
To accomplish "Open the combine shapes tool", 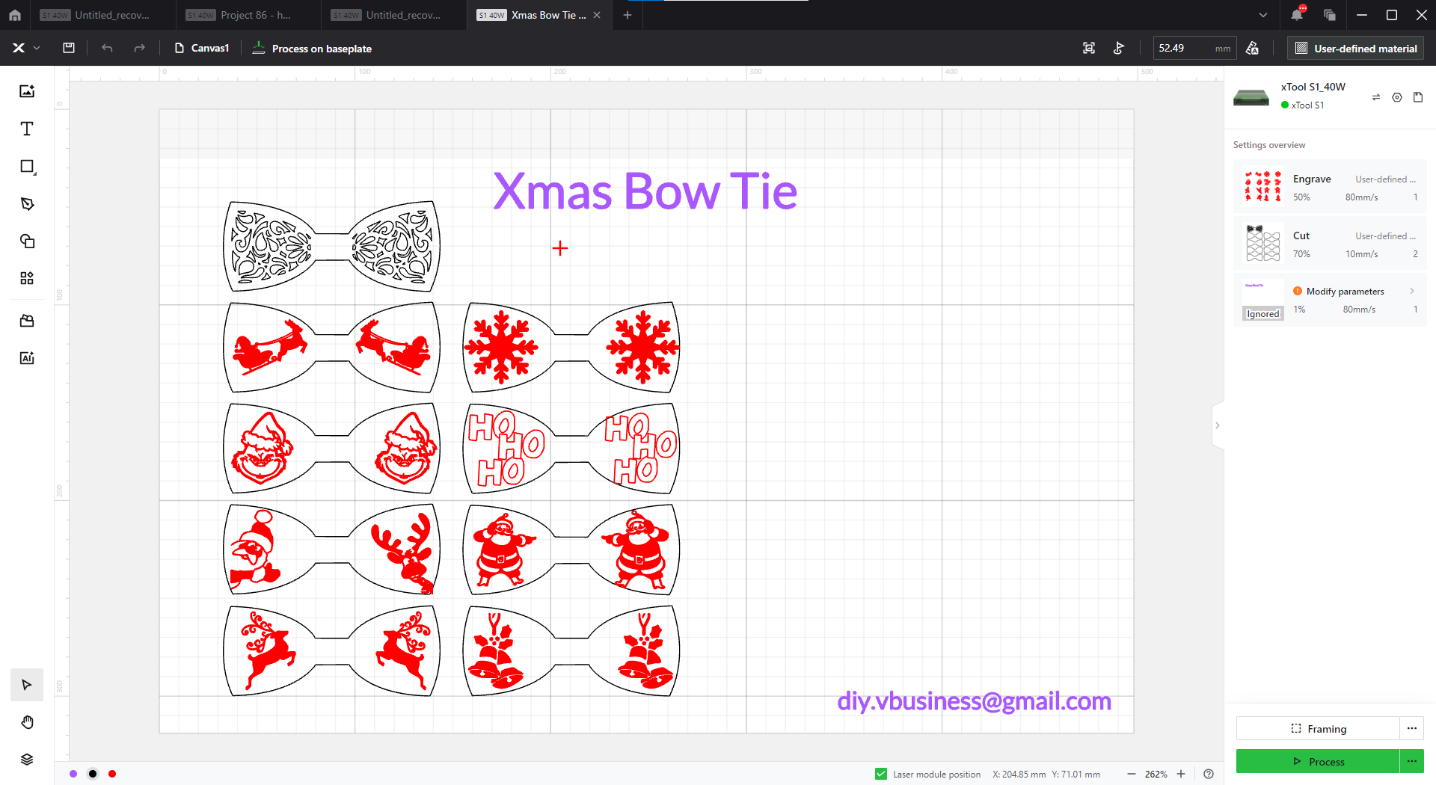I will click(27, 241).
